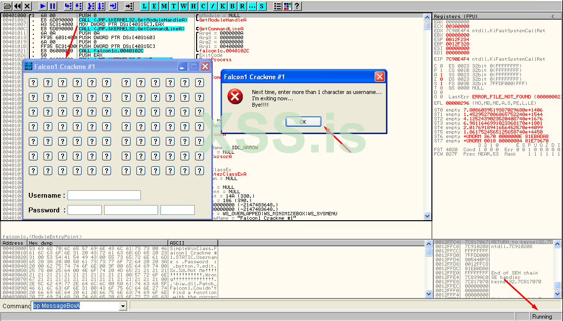Select the CALL GetCommandLineA instruction
The width and height of the screenshot is (563, 321).
coord(132,29)
